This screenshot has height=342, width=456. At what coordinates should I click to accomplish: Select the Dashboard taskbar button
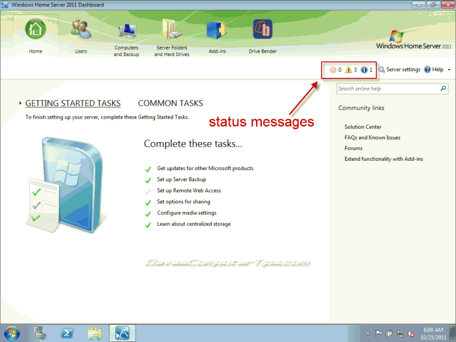click(x=122, y=333)
